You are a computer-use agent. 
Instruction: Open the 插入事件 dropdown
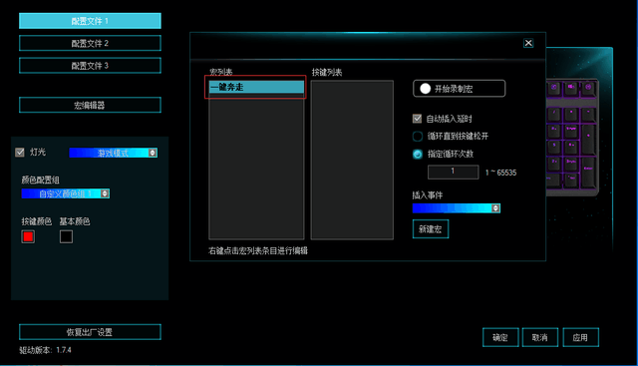457,208
